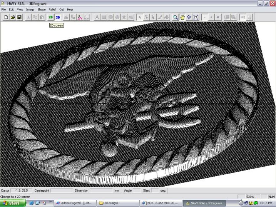Click the Fit to screen icon

click(196, 17)
